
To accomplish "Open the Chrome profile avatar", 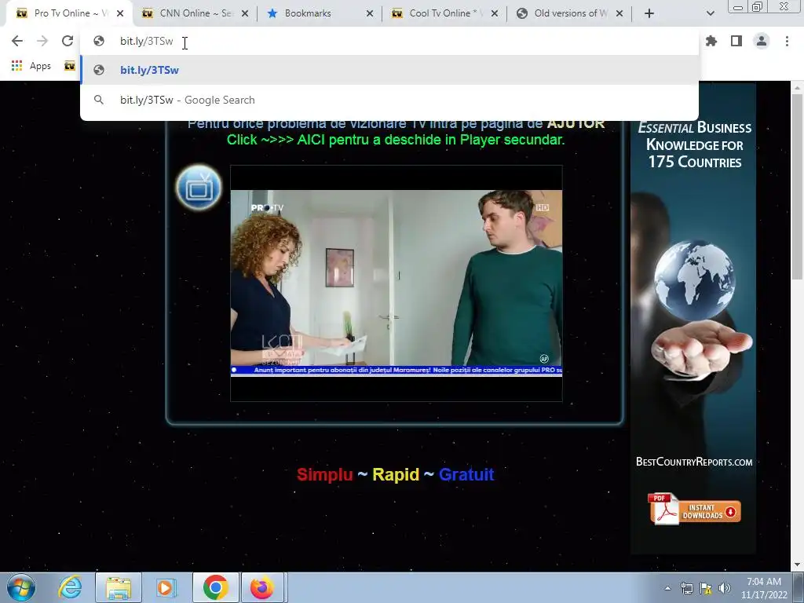I will pyautogui.click(x=762, y=41).
